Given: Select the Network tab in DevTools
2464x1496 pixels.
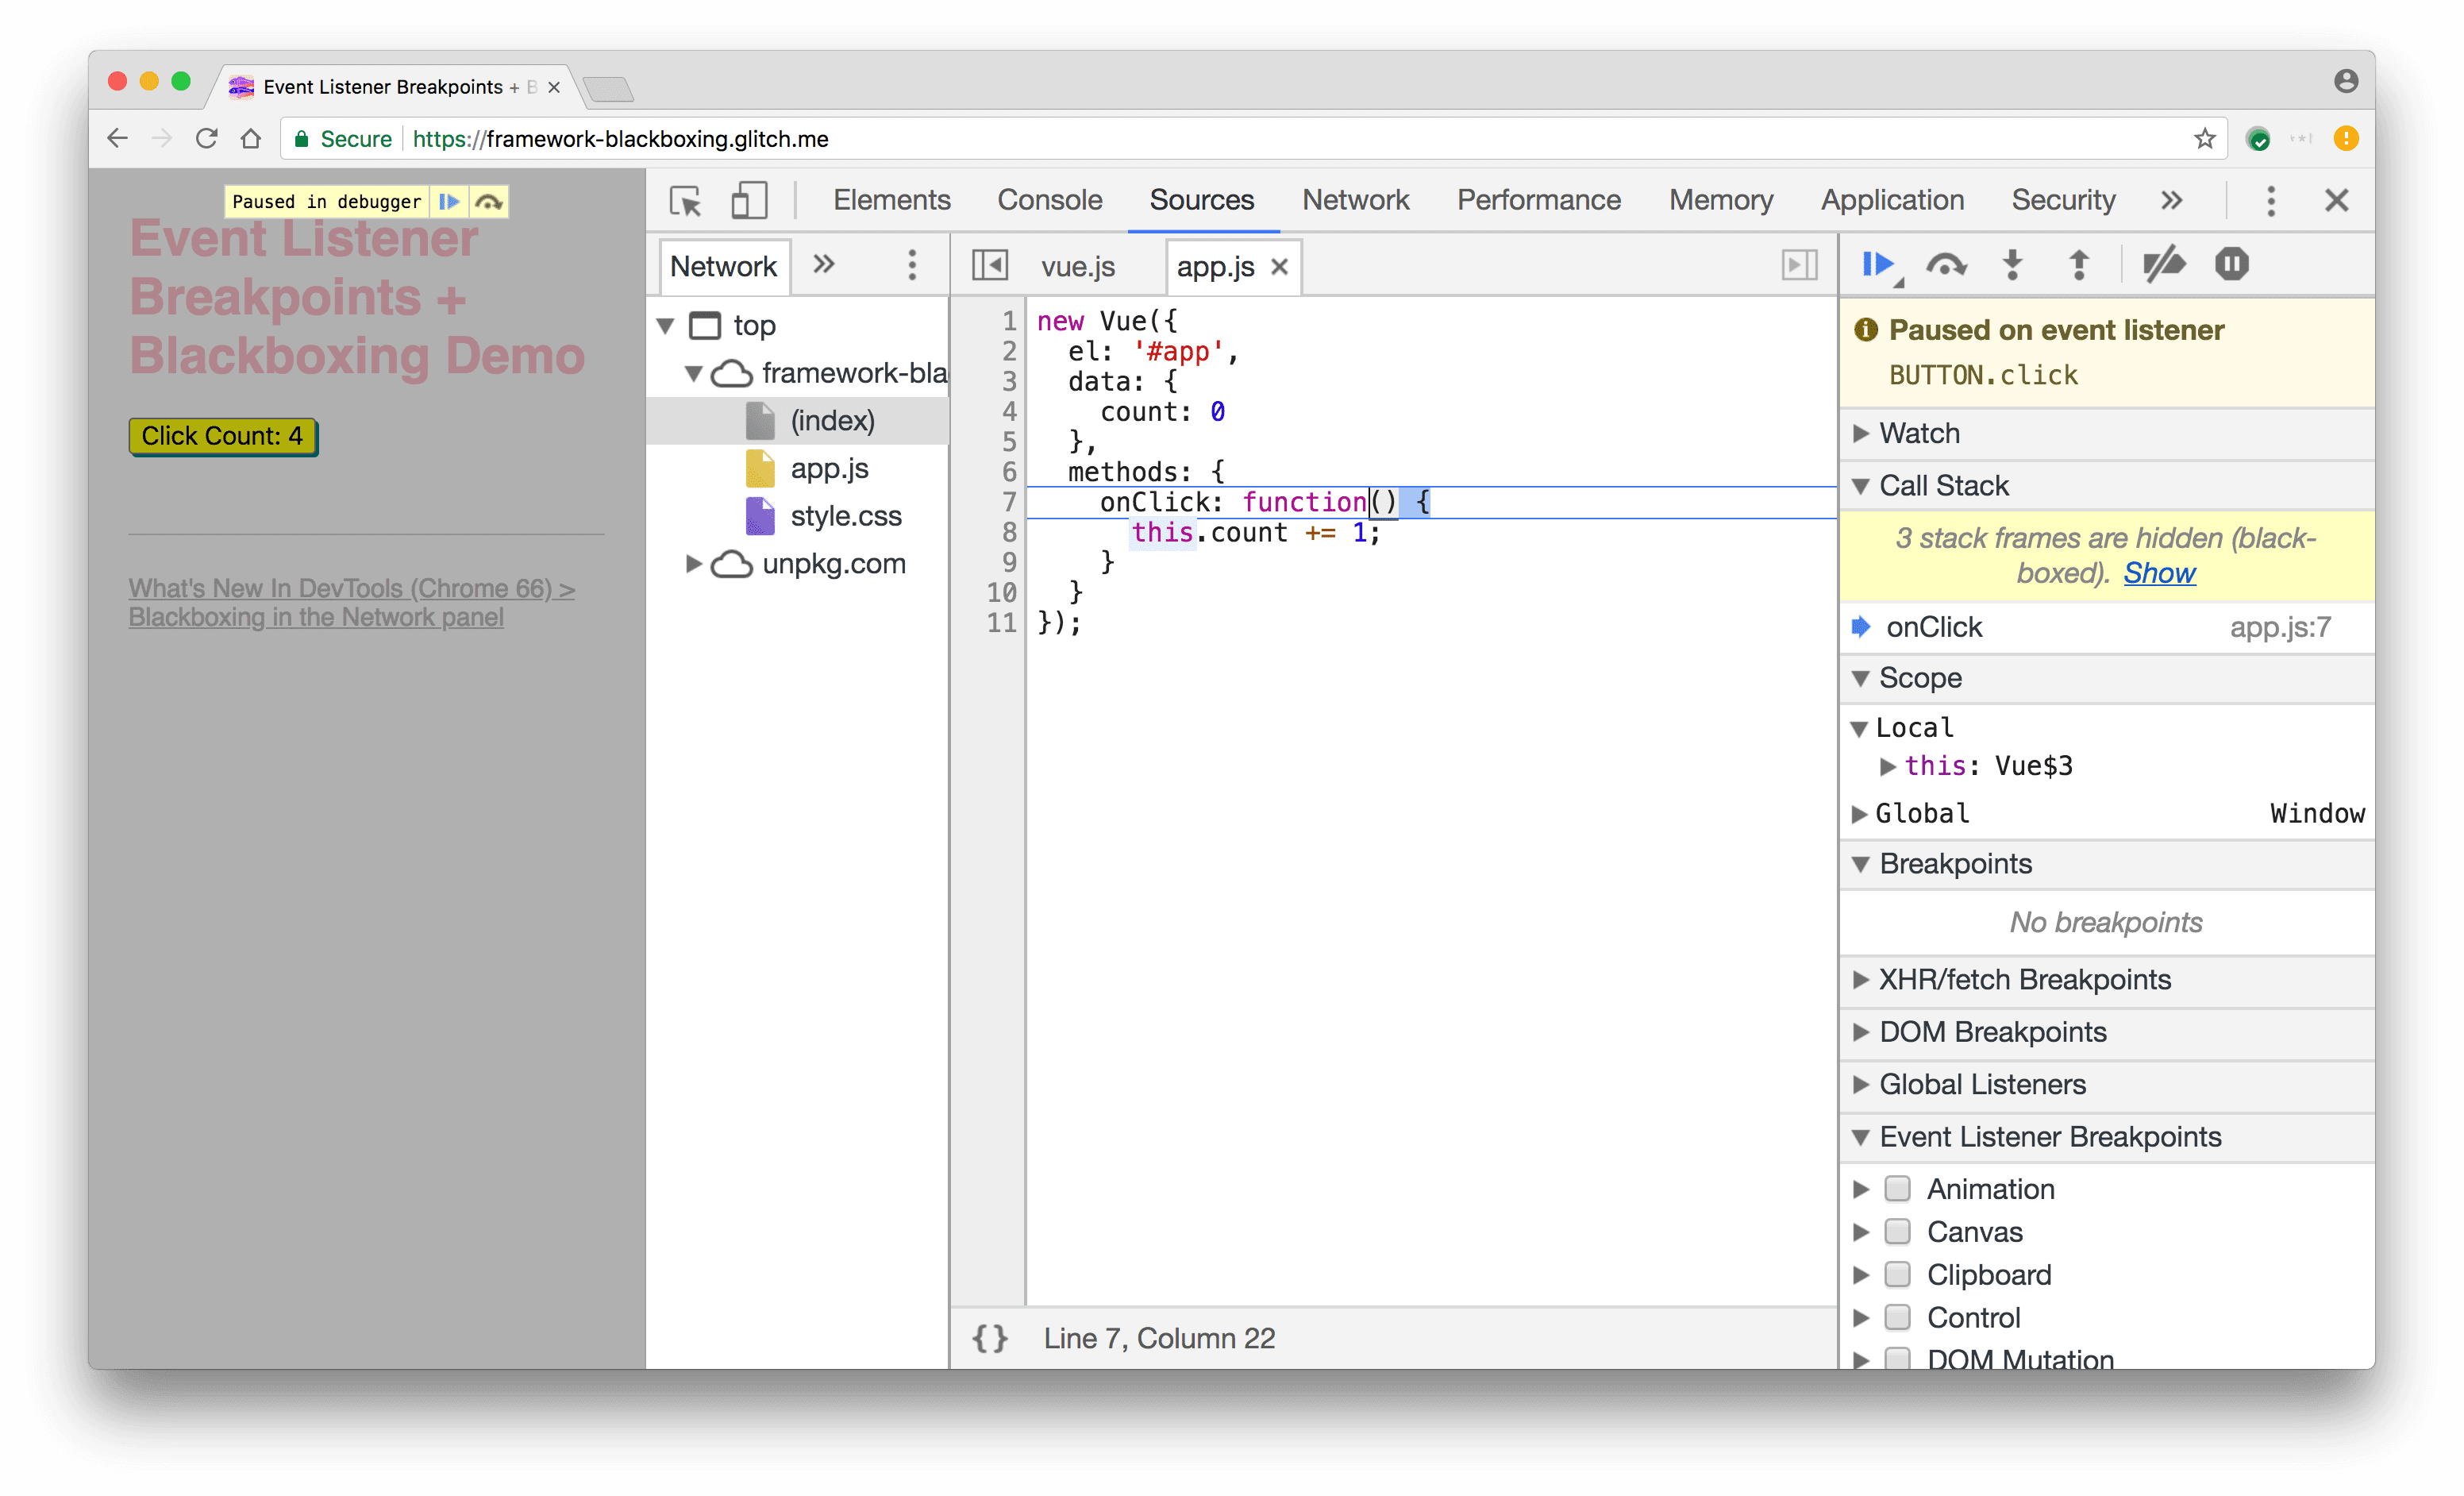Looking at the screenshot, I should (1355, 199).
